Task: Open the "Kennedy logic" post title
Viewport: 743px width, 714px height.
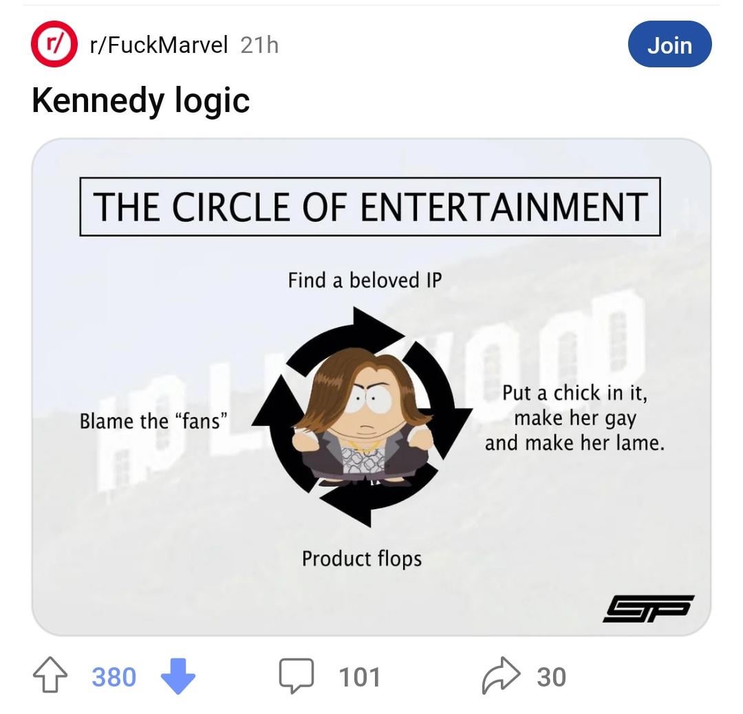Action: pyautogui.click(x=140, y=100)
